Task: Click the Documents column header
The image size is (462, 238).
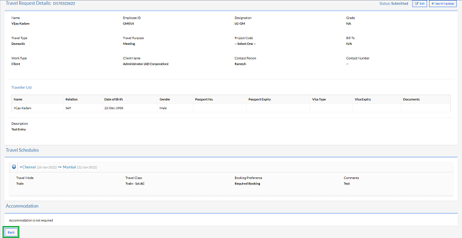Action: tap(411, 99)
